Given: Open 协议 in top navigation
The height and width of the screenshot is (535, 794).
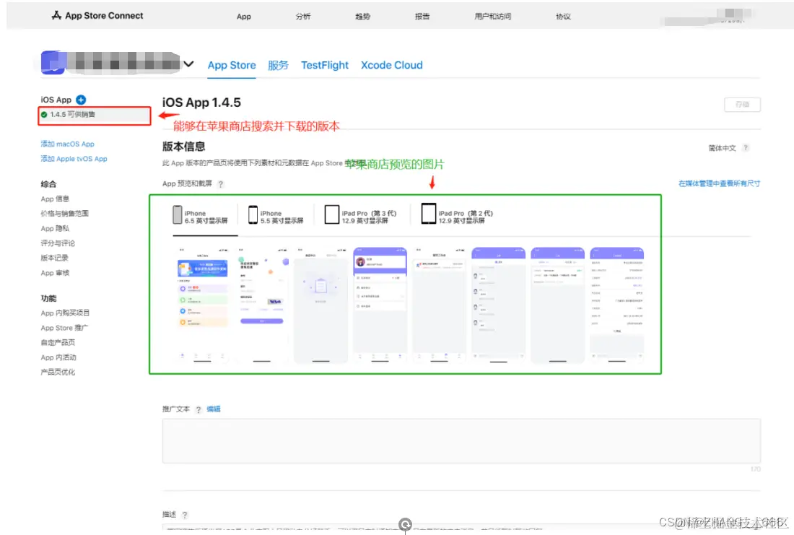Looking at the screenshot, I should pos(563,16).
